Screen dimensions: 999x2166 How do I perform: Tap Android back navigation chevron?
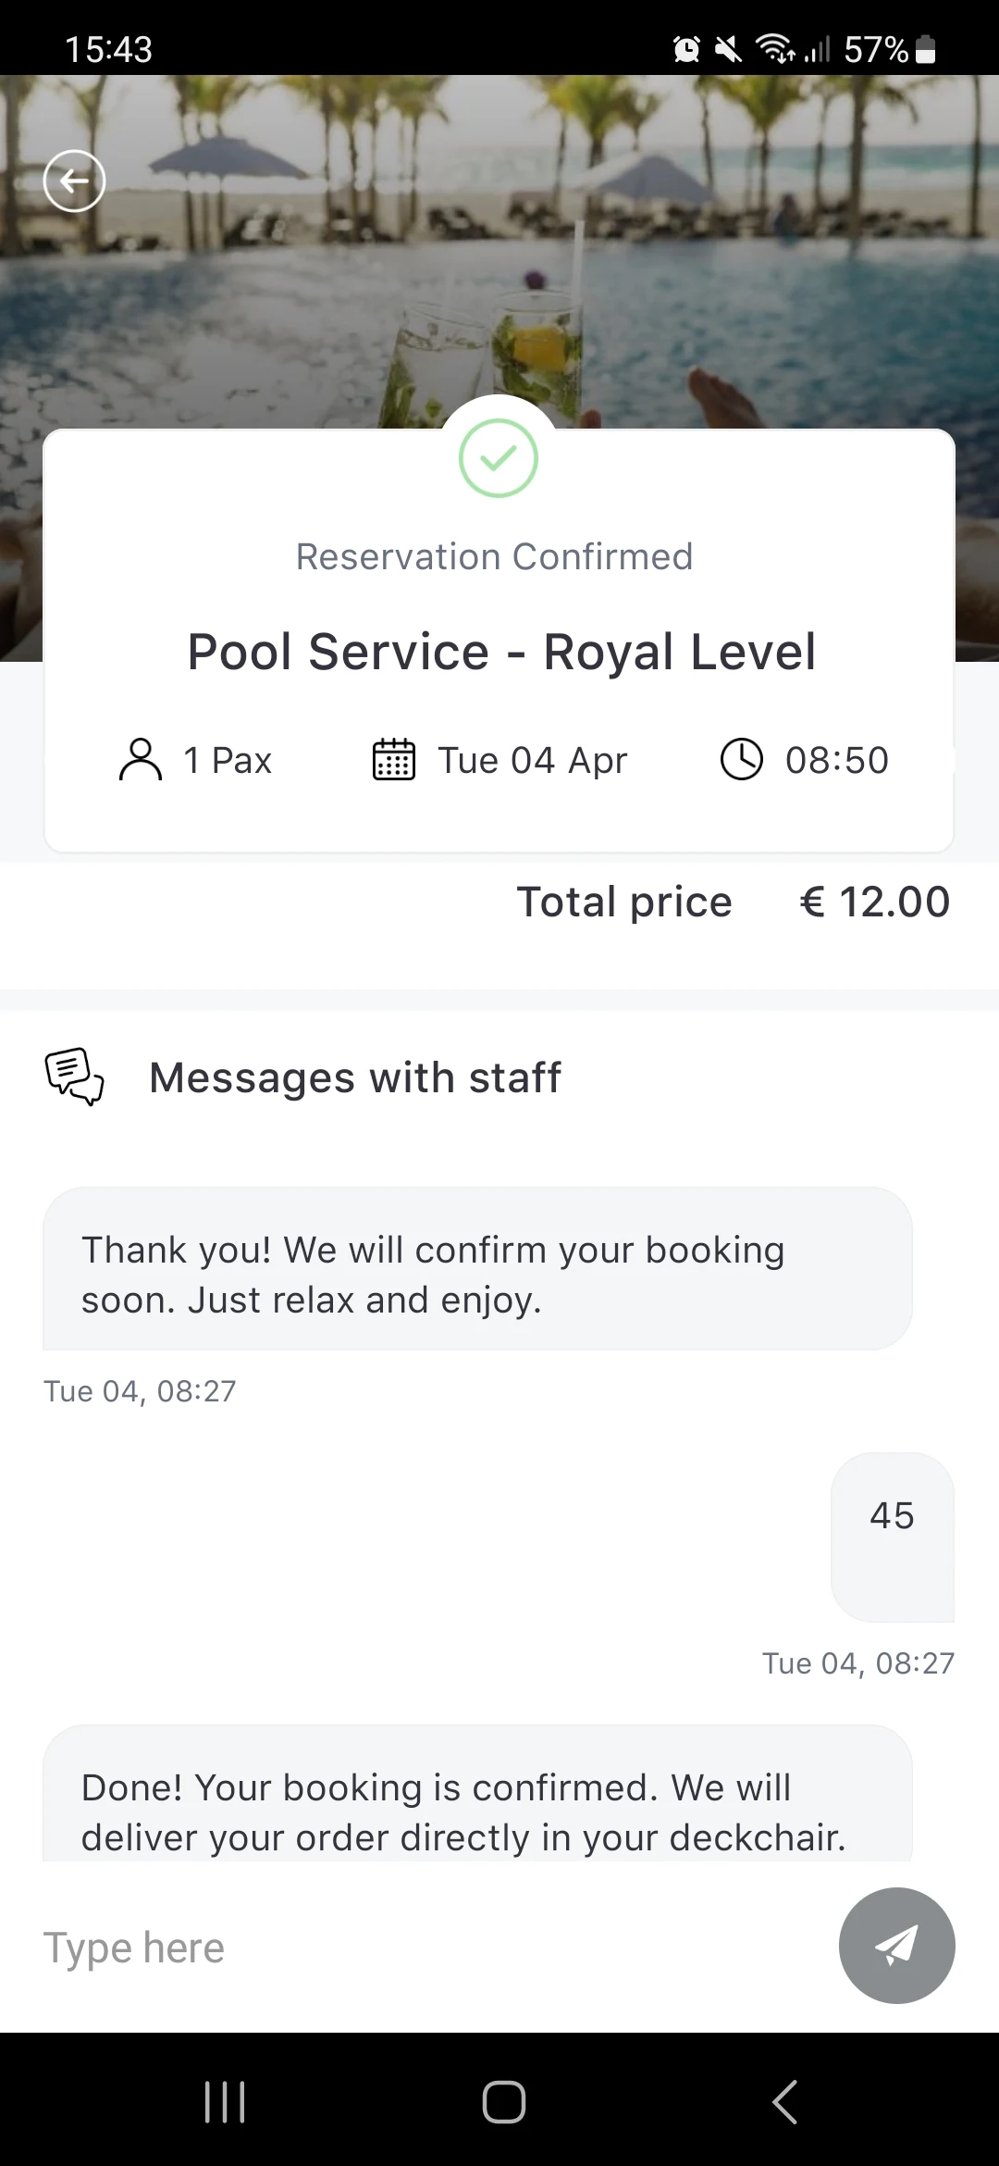pyautogui.click(x=784, y=2101)
